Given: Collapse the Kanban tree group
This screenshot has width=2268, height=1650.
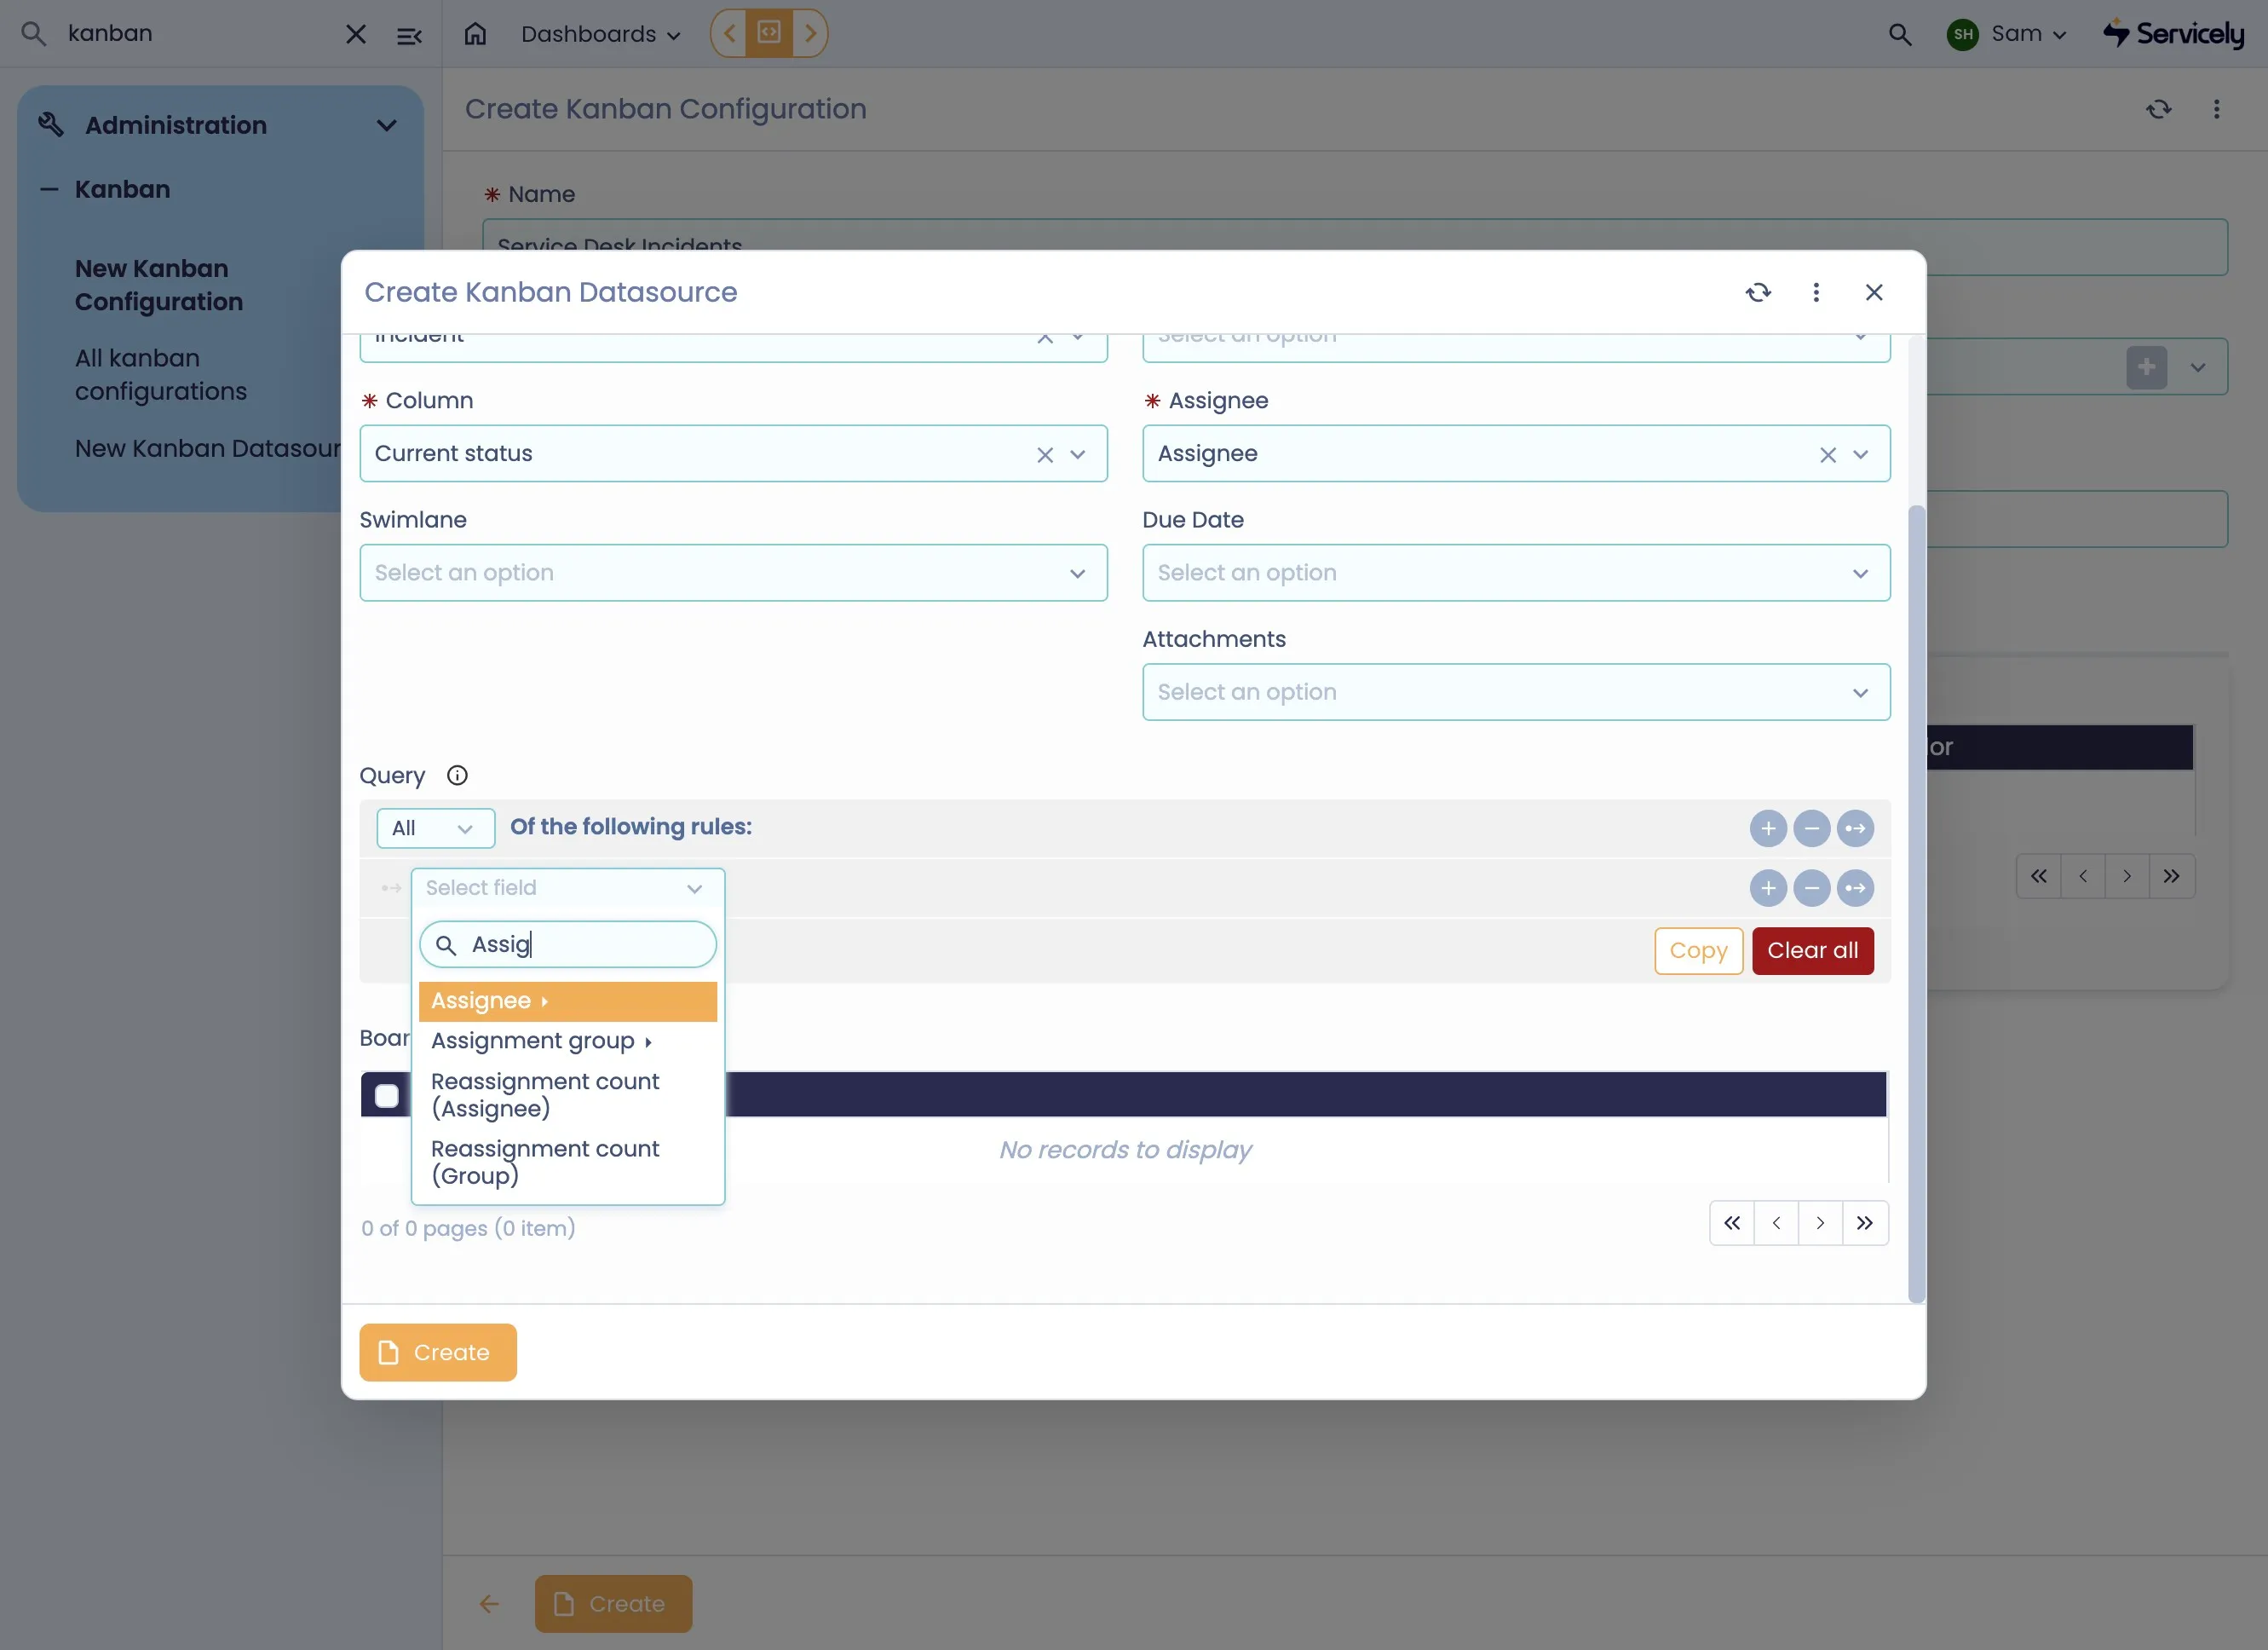Looking at the screenshot, I should tap(48, 189).
